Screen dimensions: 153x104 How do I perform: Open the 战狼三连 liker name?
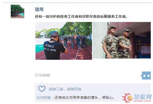pyautogui.click(x=56, y=89)
